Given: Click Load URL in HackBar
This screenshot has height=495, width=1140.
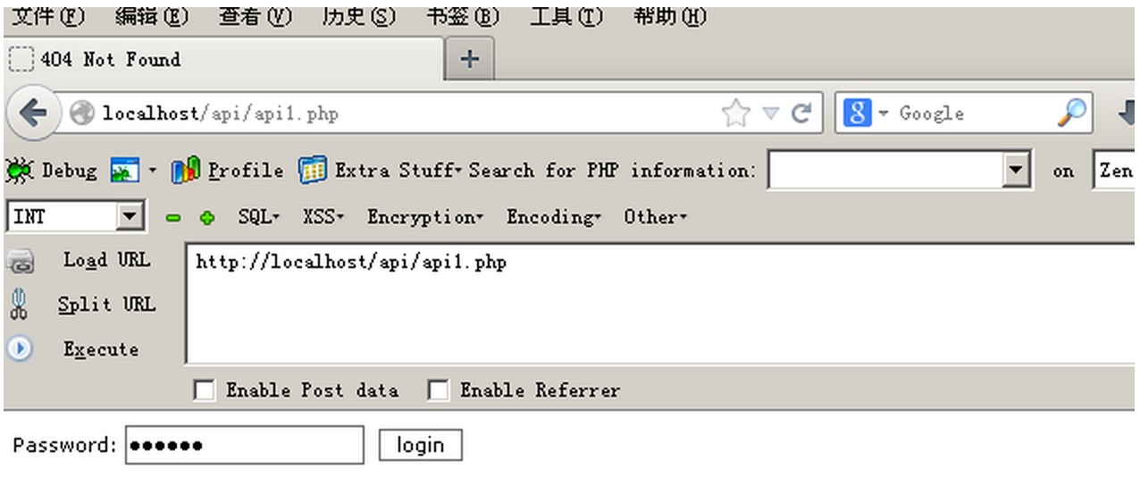Looking at the screenshot, I should coord(105,260).
